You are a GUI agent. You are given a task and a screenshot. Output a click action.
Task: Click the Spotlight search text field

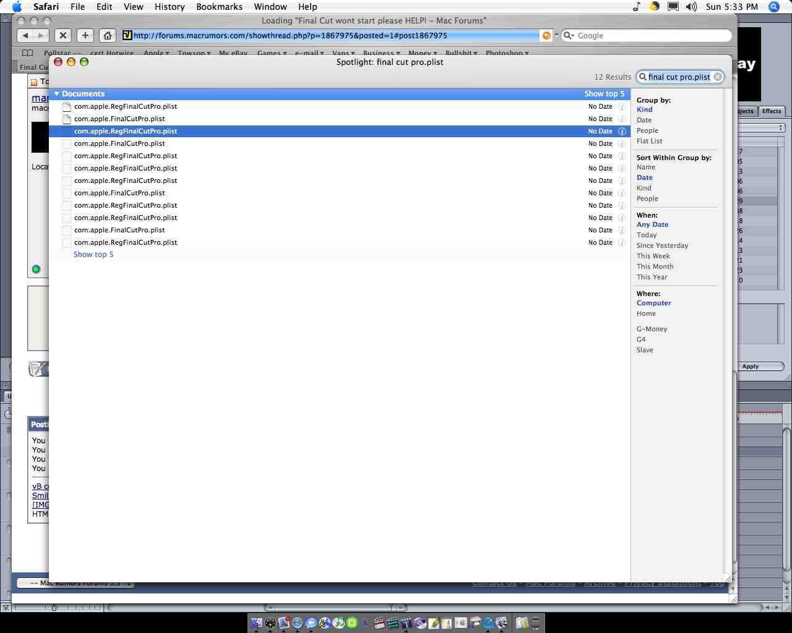point(679,77)
